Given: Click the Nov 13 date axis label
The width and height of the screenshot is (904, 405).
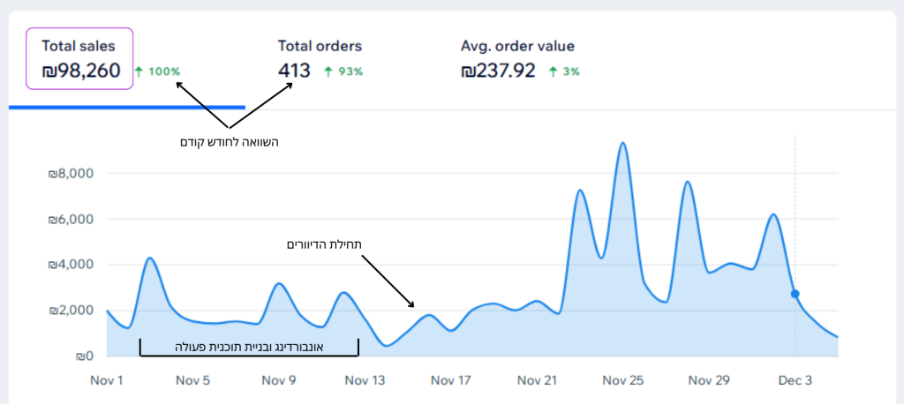Looking at the screenshot, I should (x=365, y=381).
